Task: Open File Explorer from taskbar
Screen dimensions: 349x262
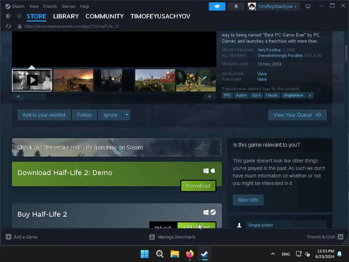Action: tap(175, 254)
